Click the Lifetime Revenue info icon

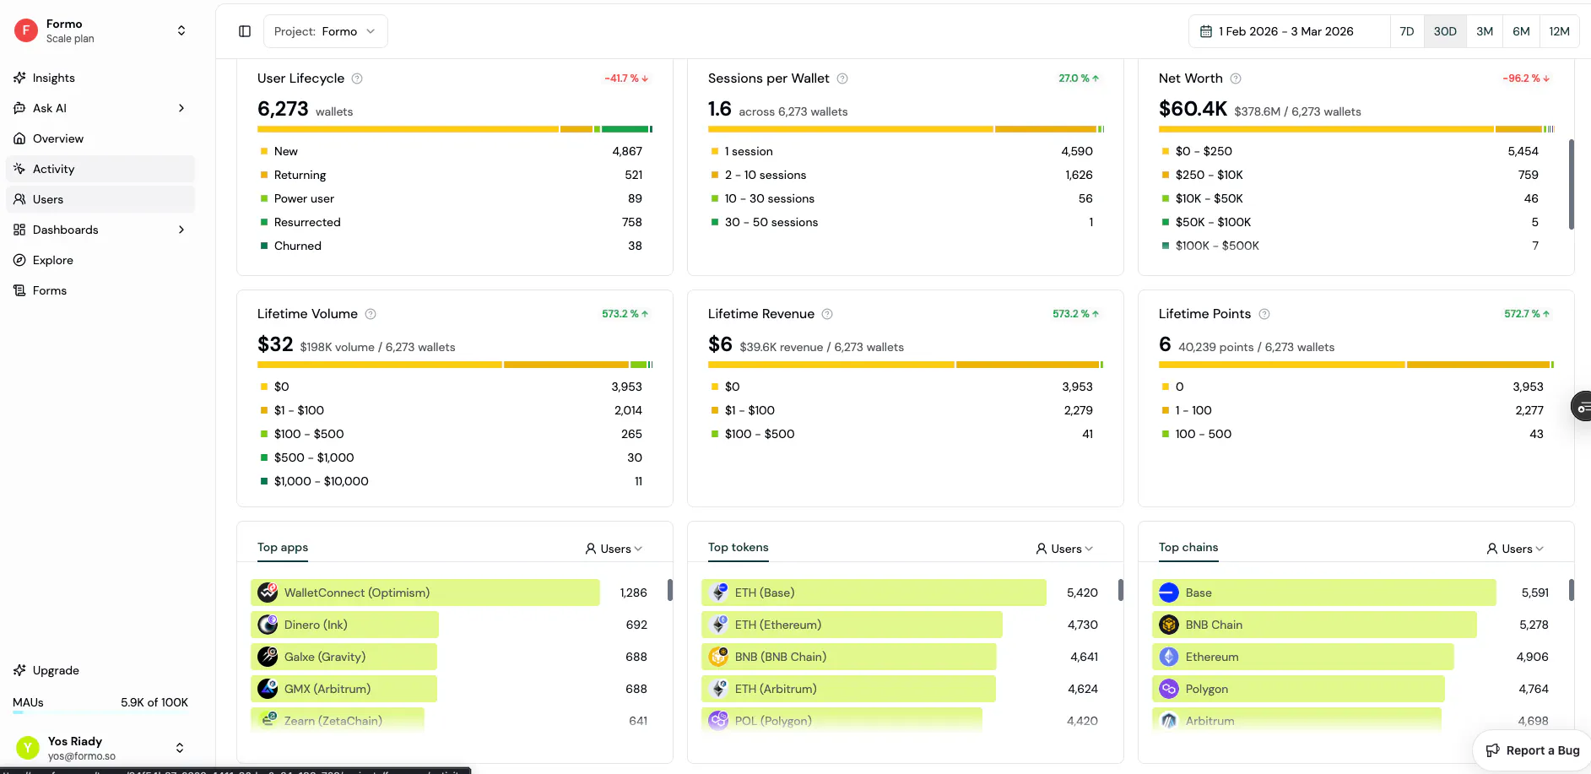pos(827,314)
